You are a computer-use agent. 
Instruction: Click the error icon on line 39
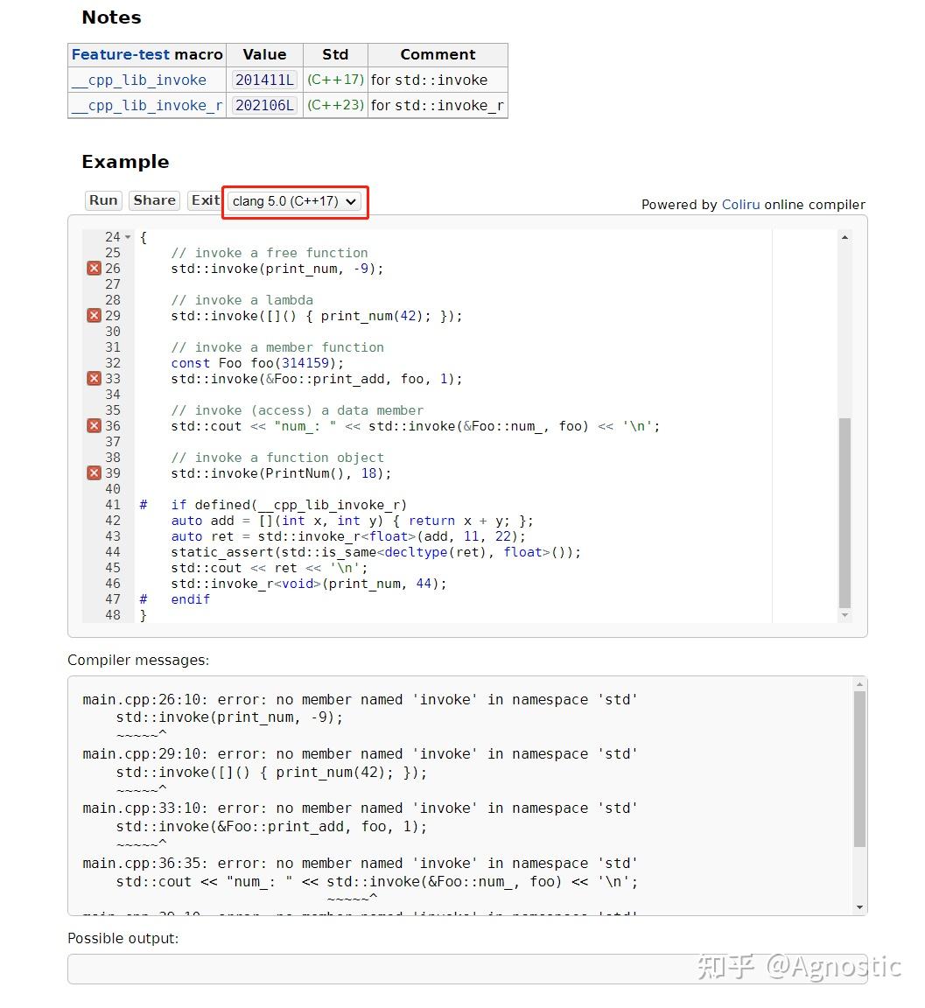[94, 472]
